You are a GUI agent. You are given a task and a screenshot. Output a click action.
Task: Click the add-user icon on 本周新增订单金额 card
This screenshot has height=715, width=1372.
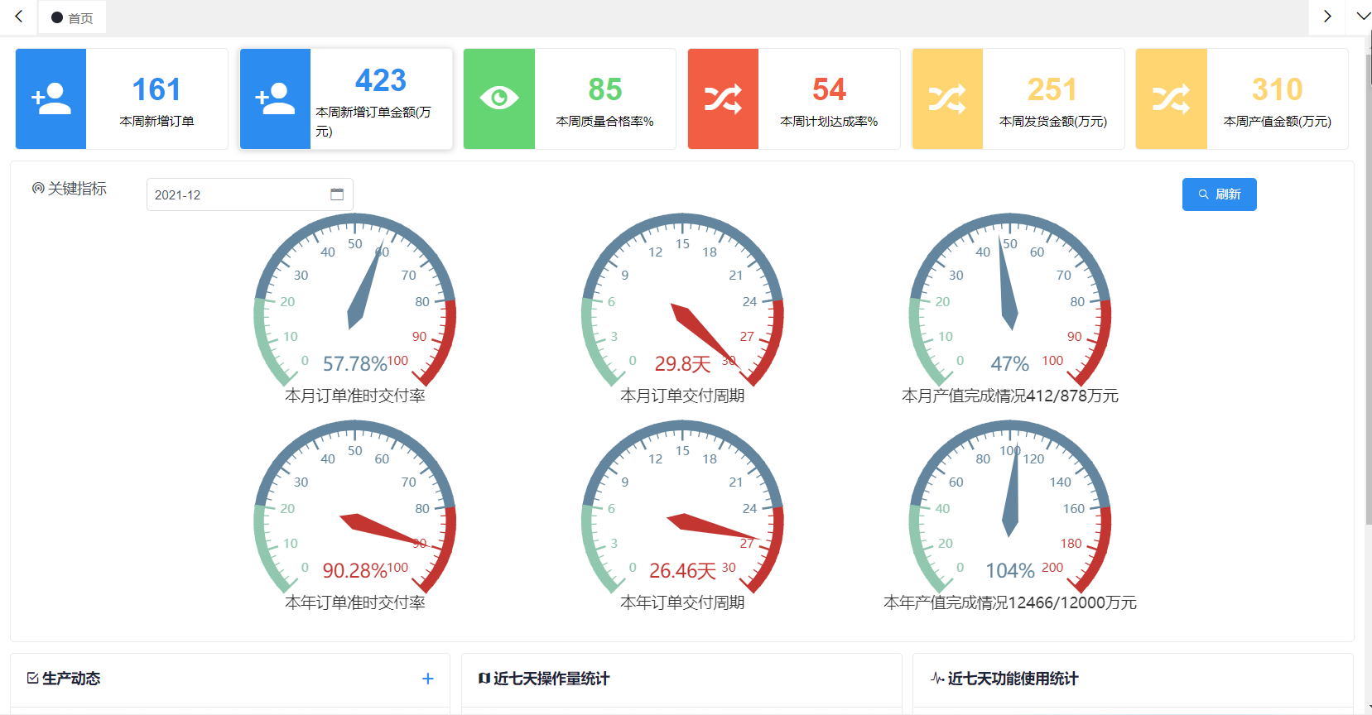pos(275,98)
